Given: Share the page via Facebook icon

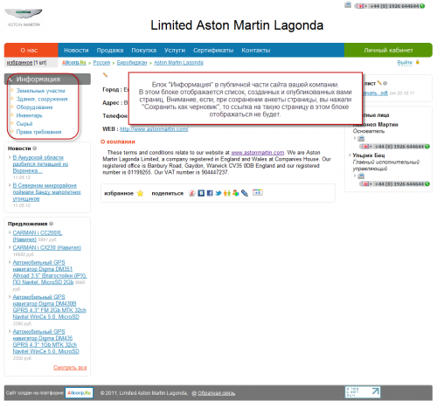Looking at the screenshot, I should 210,193.
